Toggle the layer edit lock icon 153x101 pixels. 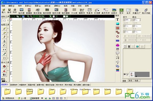coord(127,74)
